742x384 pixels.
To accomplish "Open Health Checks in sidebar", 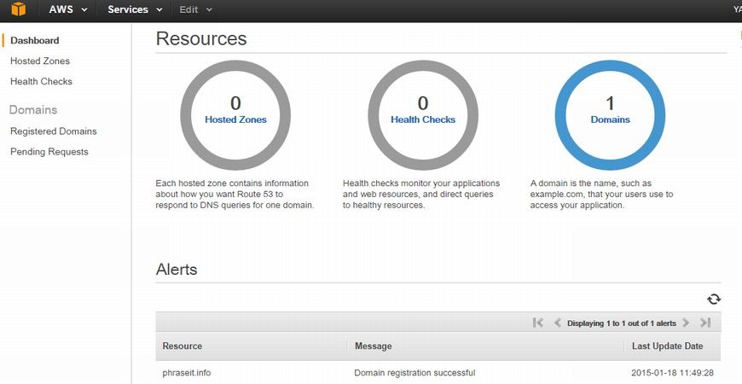I will 41,82.
